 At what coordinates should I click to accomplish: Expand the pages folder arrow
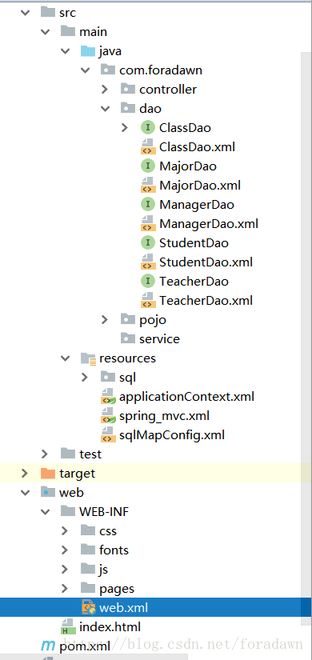click(65, 589)
